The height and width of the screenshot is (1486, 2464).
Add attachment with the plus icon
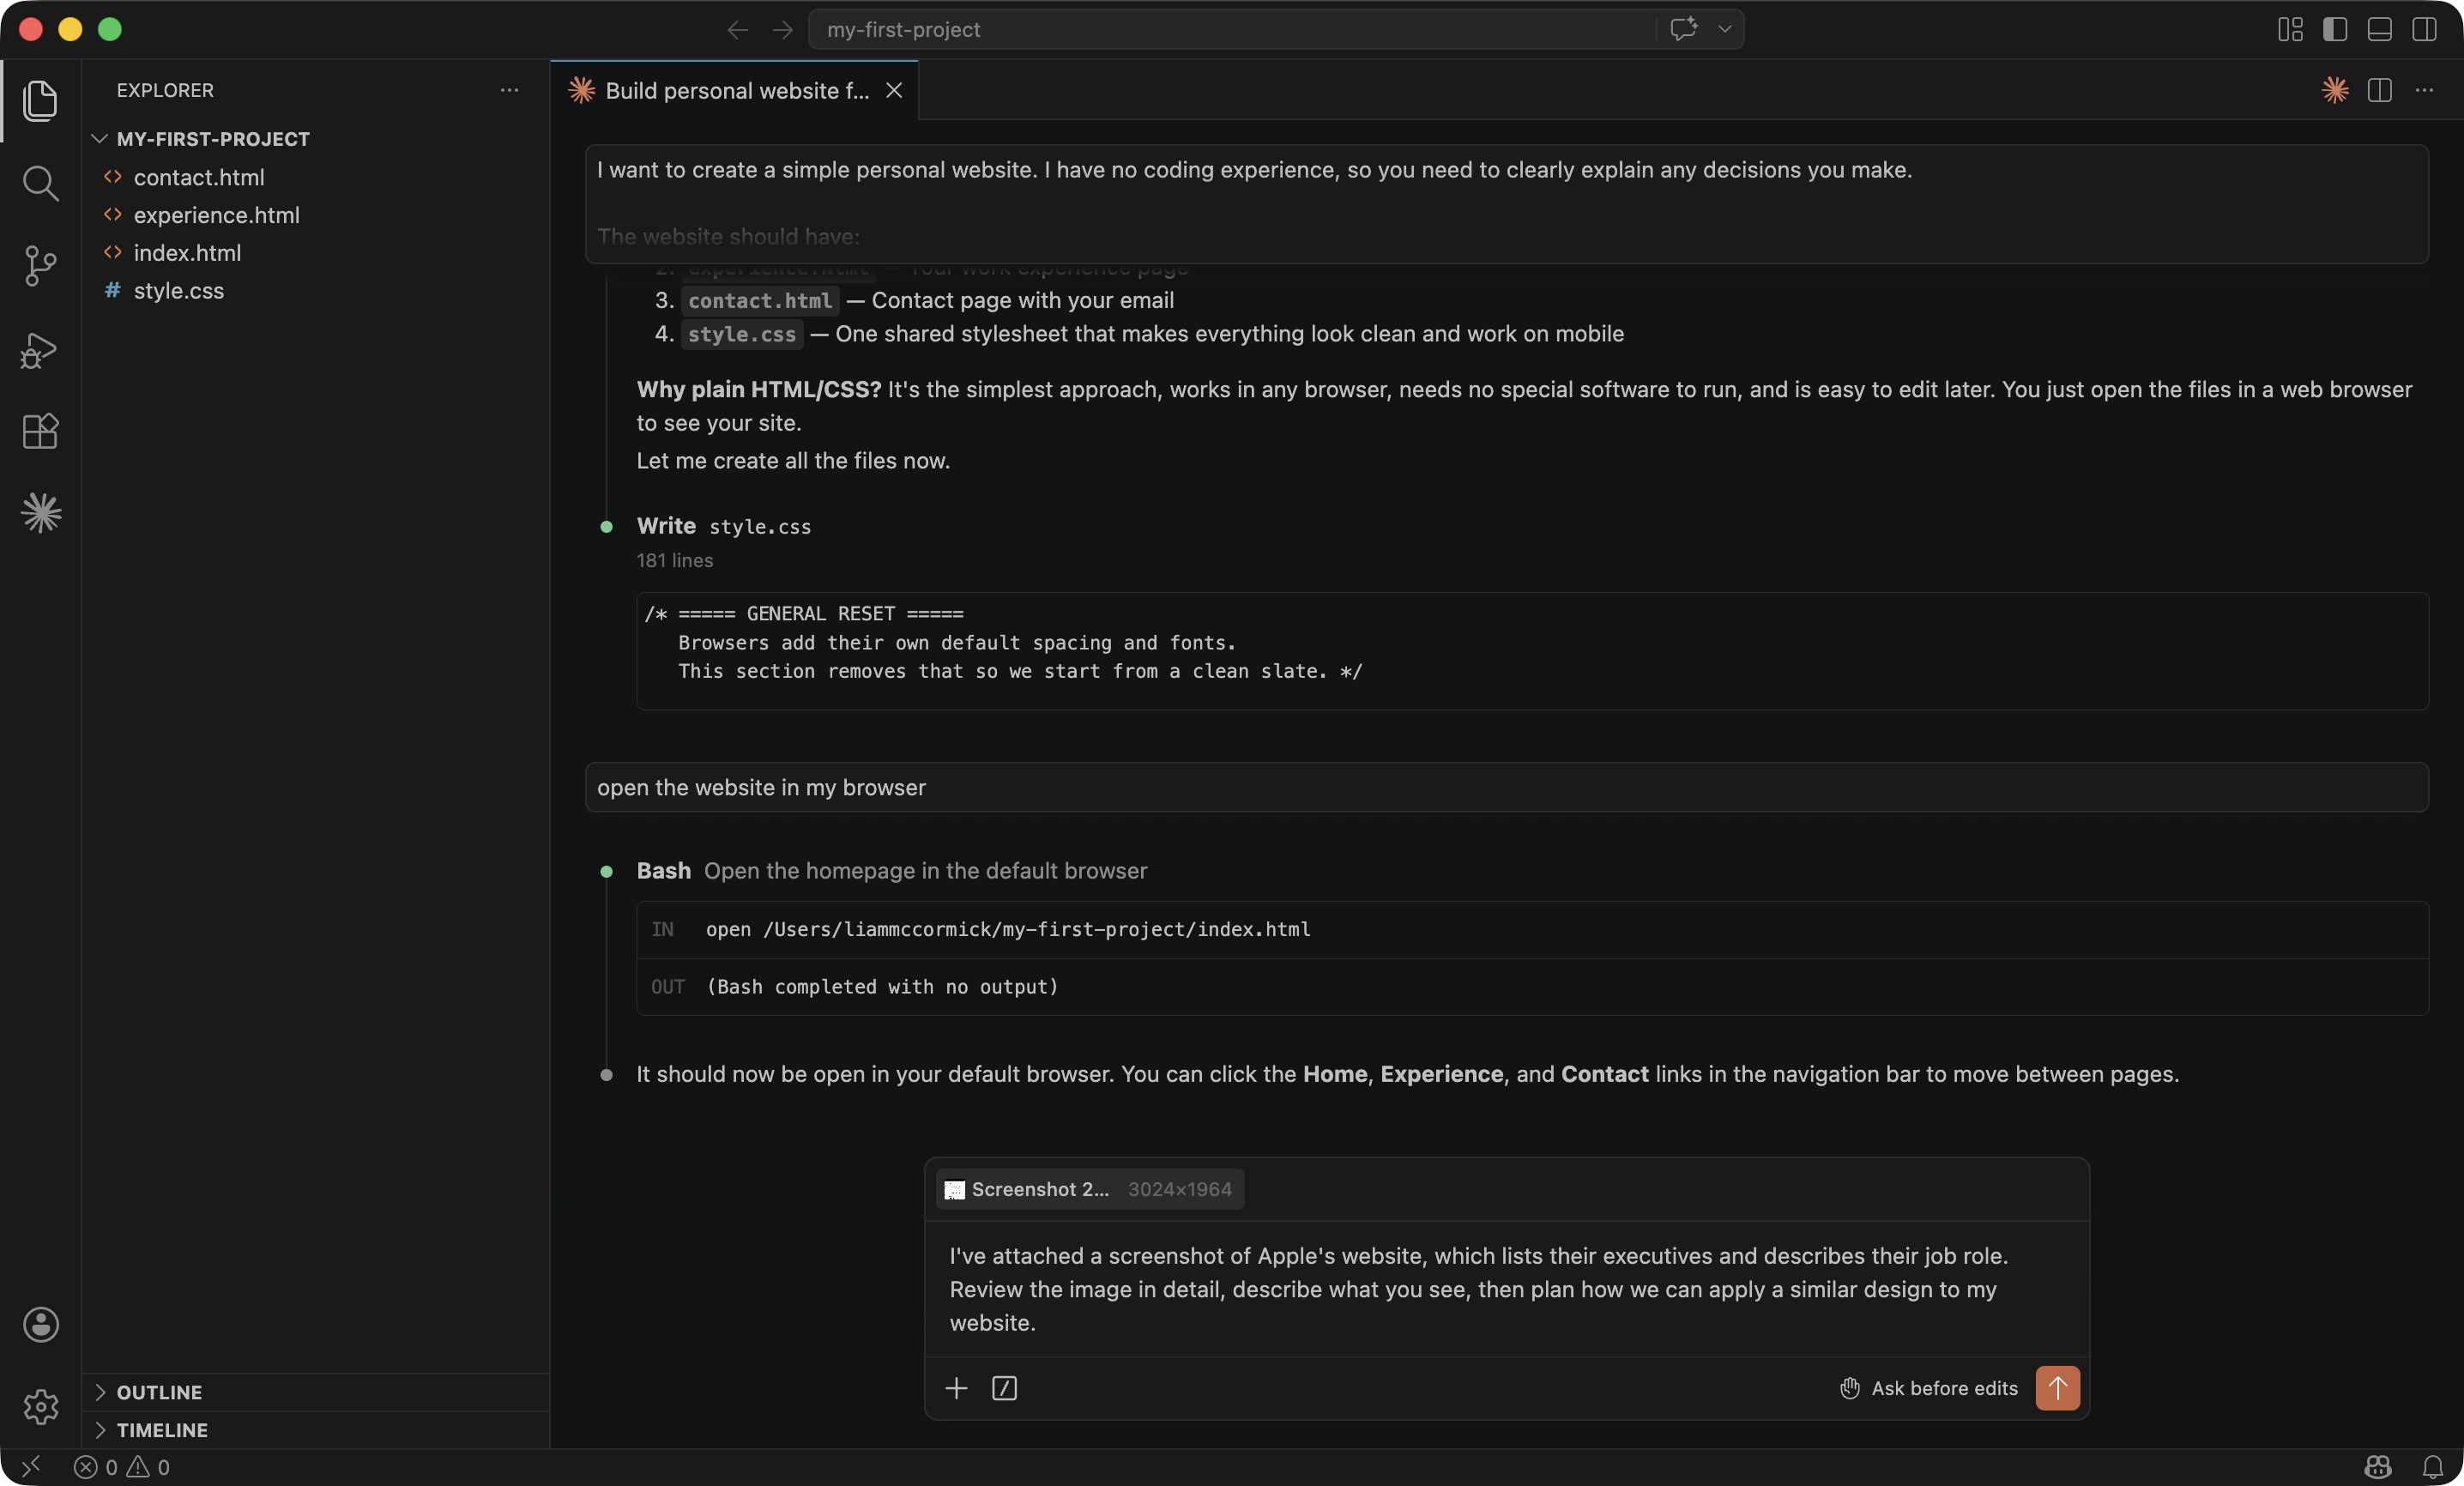956,1388
